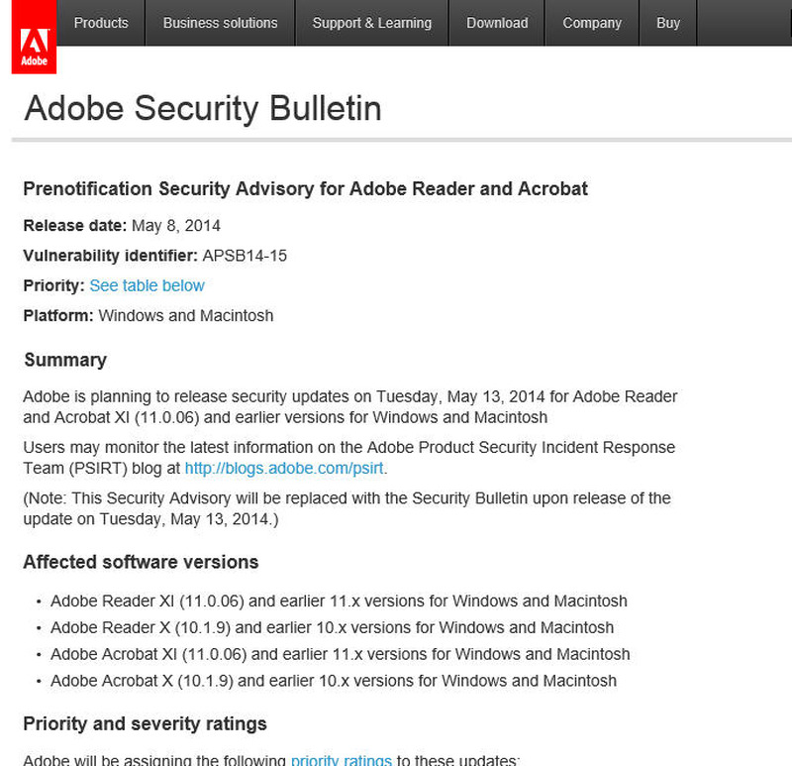Follow the "See table below" link
The height and width of the screenshot is (766, 792).
147,285
